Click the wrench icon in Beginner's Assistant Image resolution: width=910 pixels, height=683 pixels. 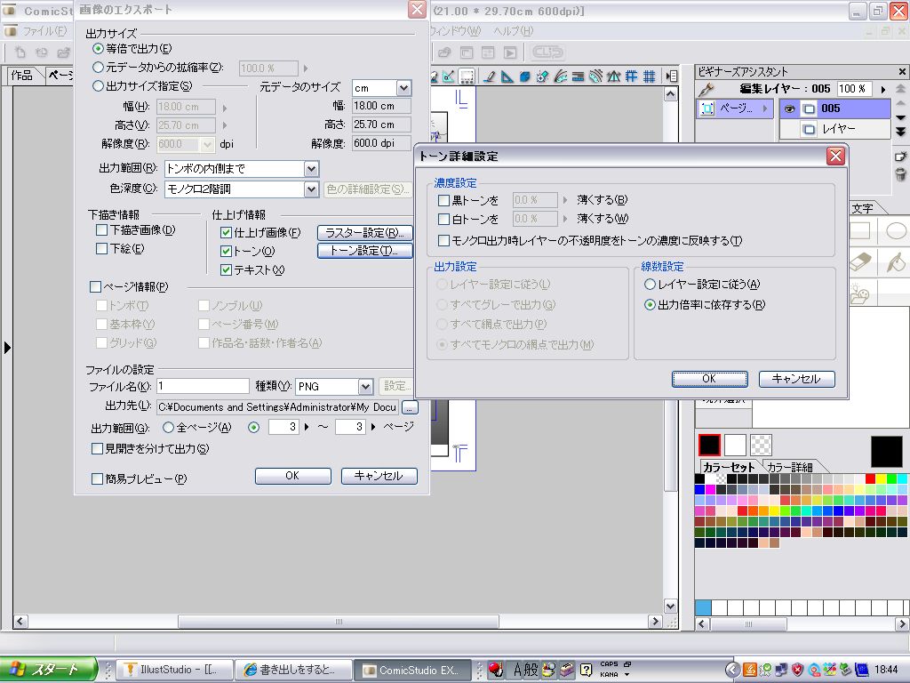click(x=706, y=89)
